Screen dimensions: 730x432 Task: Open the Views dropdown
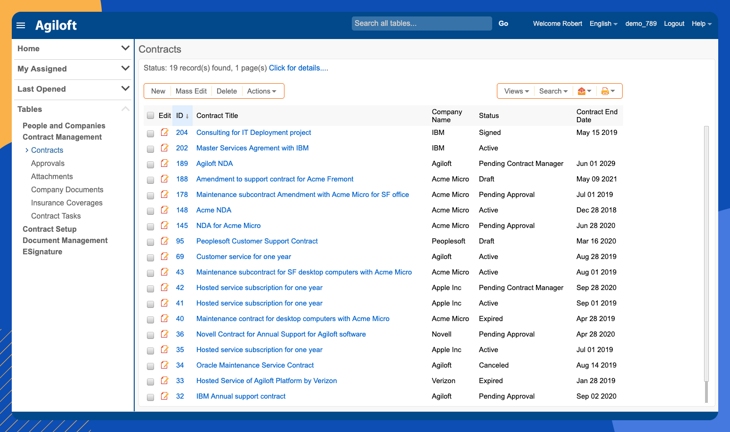(516, 91)
